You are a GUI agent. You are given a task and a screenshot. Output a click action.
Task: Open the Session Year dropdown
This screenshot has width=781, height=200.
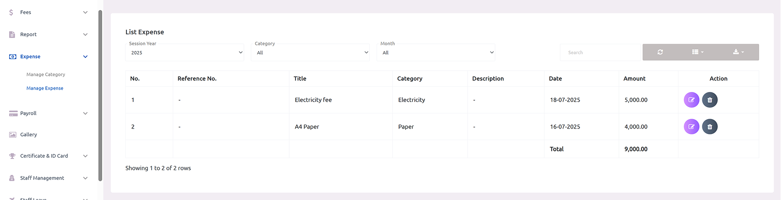tap(185, 53)
